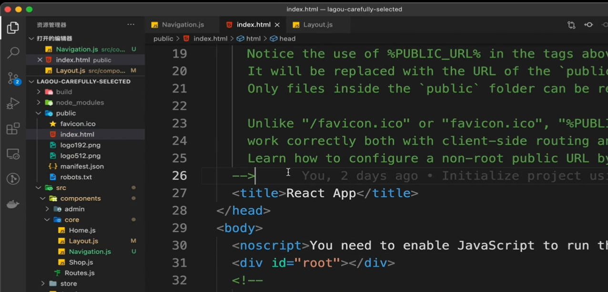This screenshot has height=292, width=608.
Task: Close the index.html editor tab
Action: (277, 25)
